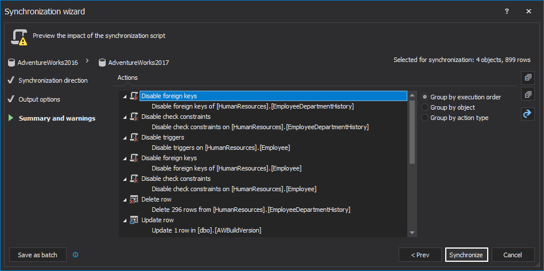Click the help question mark icon
544x271 pixels.
(507, 11)
